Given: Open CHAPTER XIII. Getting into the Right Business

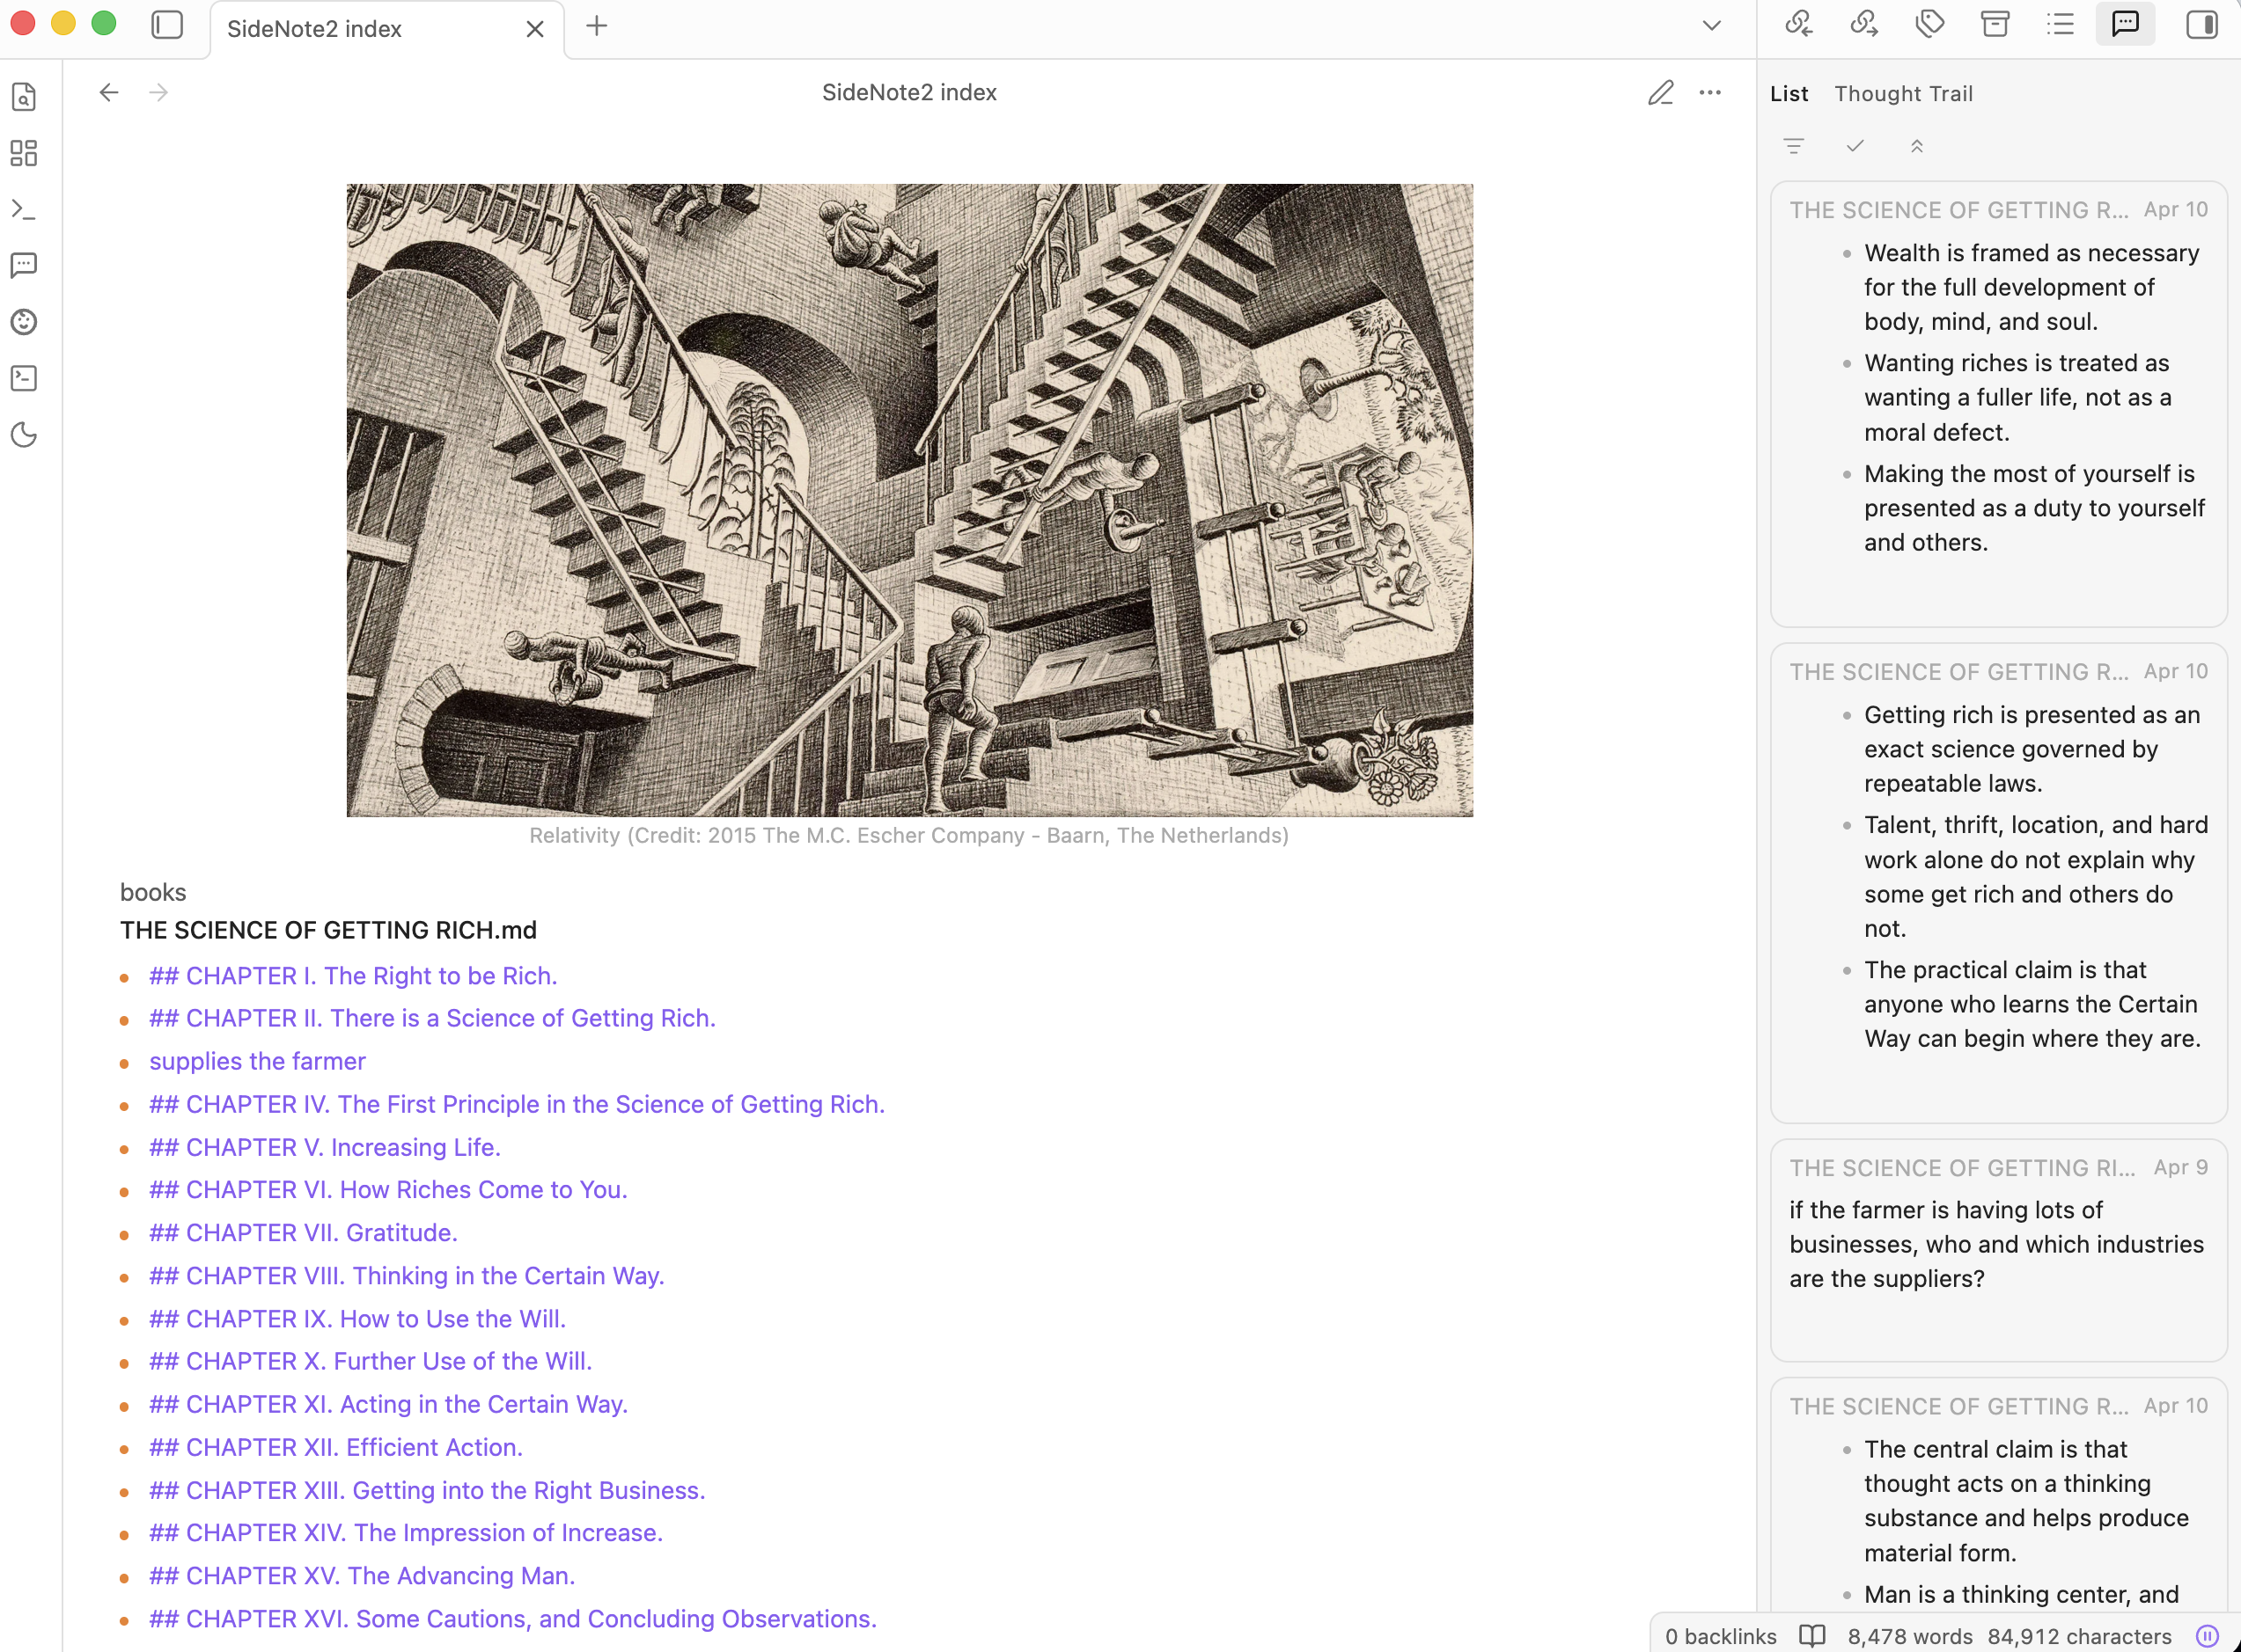Looking at the screenshot, I should coord(427,1490).
